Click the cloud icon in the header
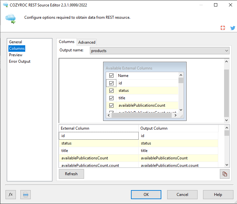This screenshot has width=237, height=204. (x=10, y=18)
